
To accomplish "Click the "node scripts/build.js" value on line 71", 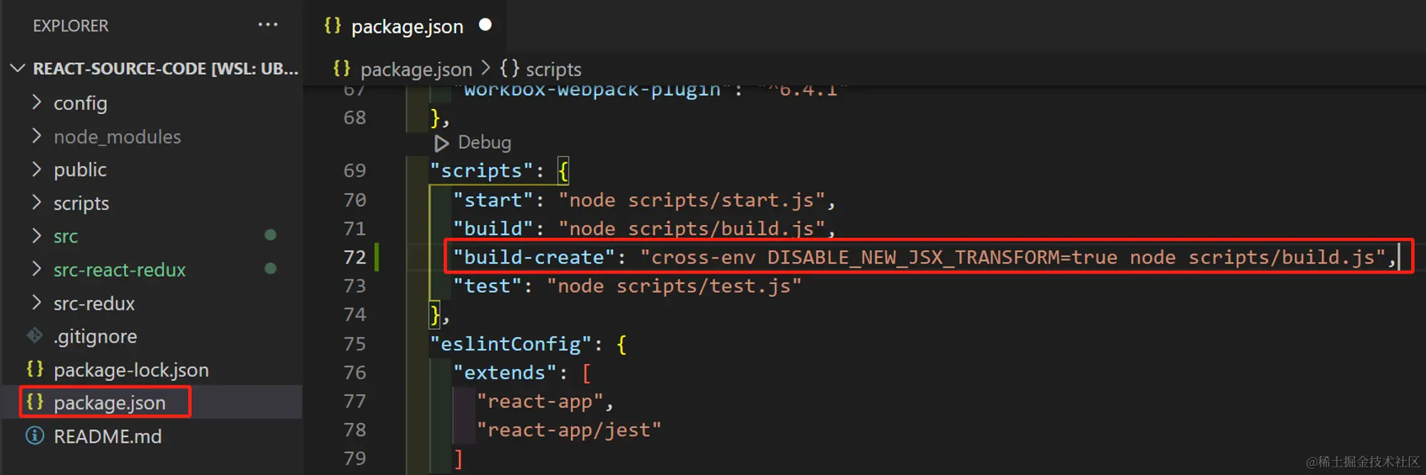I will pos(692,229).
